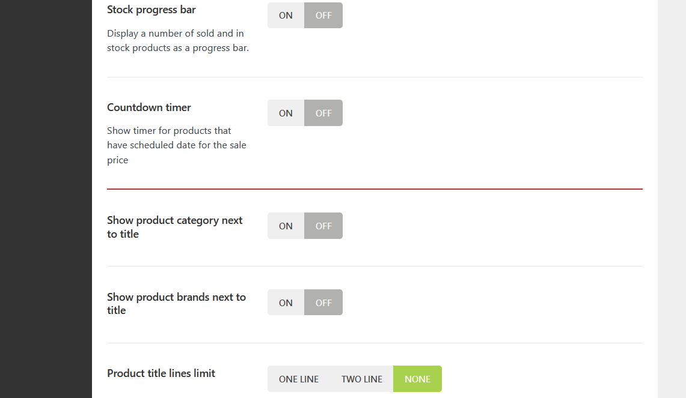Click the Product title lines limit label
The width and height of the screenshot is (686, 398).
tap(161, 373)
